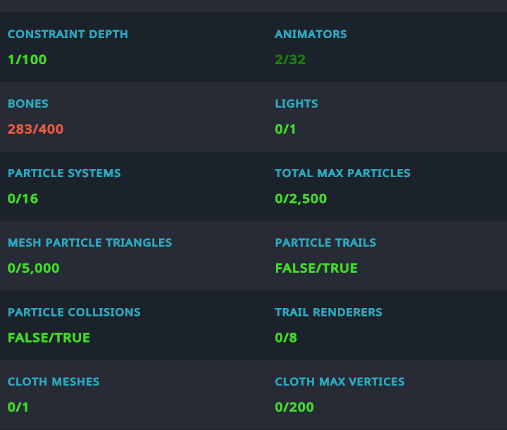Select the 1/100 constraint depth value
This screenshot has height=430, width=507.
tap(27, 59)
